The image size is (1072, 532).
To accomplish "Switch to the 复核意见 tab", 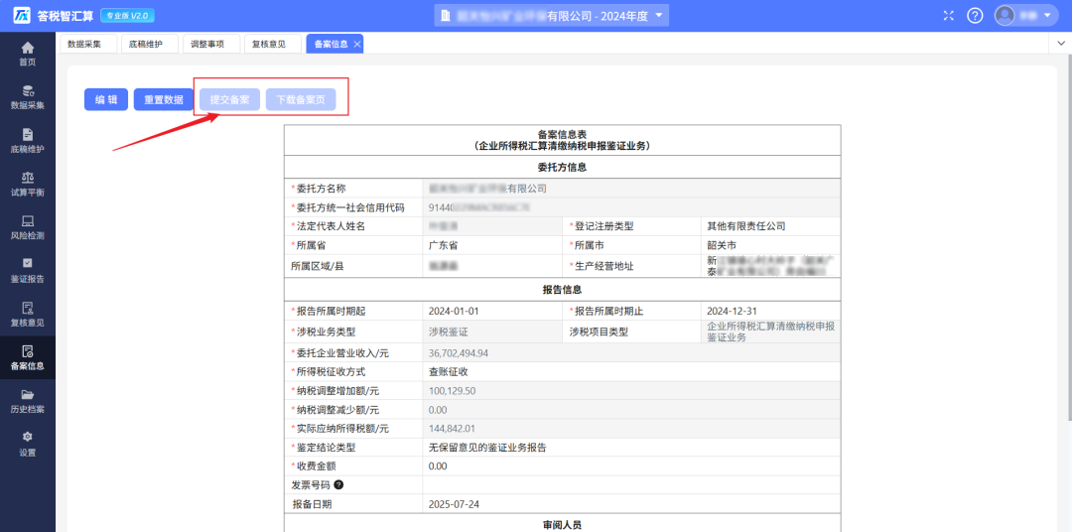I will pyautogui.click(x=272, y=44).
